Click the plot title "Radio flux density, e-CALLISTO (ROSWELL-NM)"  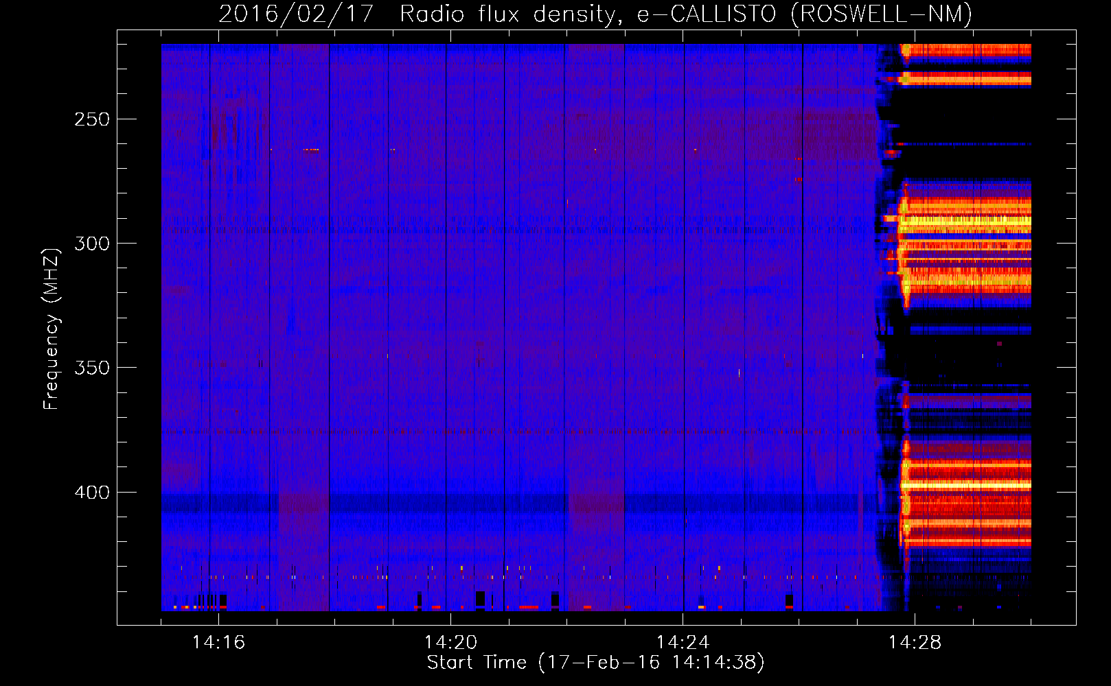coord(686,14)
